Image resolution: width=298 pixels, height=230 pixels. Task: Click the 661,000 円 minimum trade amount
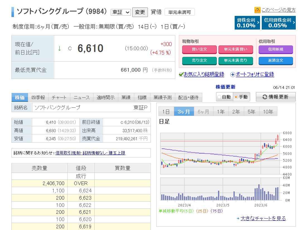(134, 70)
